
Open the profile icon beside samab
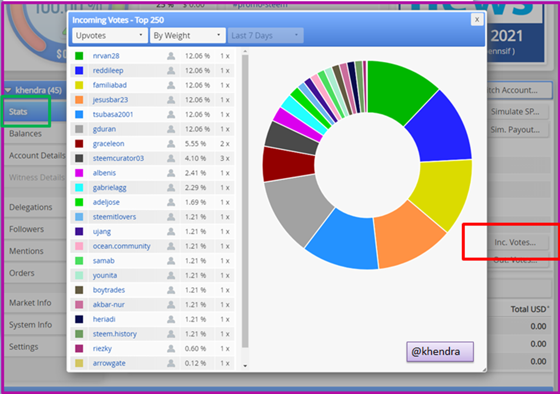tap(171, 260)
